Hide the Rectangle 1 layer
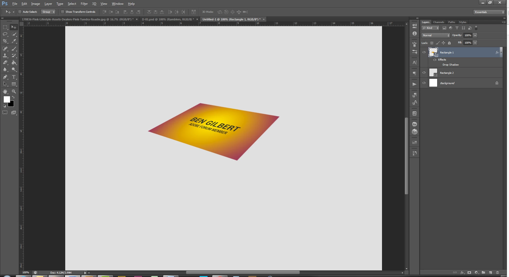Image resolution: width=509 pixels, height=277 pixels. pyautogui.click(x=424, y=52)
